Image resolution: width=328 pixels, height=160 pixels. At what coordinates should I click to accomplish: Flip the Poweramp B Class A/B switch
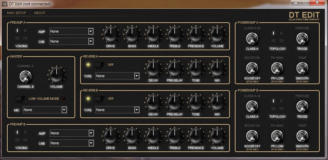(252, 106)
